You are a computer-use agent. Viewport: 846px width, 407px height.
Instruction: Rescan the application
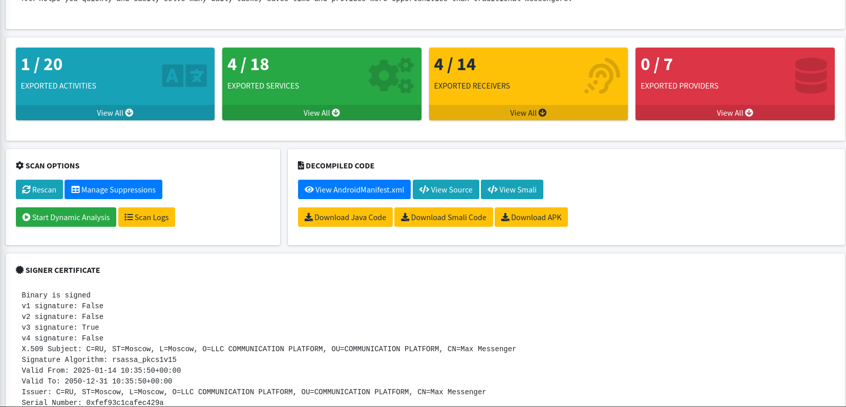point(39,189)
